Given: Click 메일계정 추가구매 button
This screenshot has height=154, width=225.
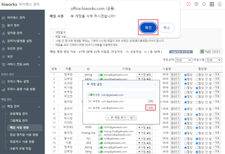Looking at the screenshot, I should tap(181, 52).
